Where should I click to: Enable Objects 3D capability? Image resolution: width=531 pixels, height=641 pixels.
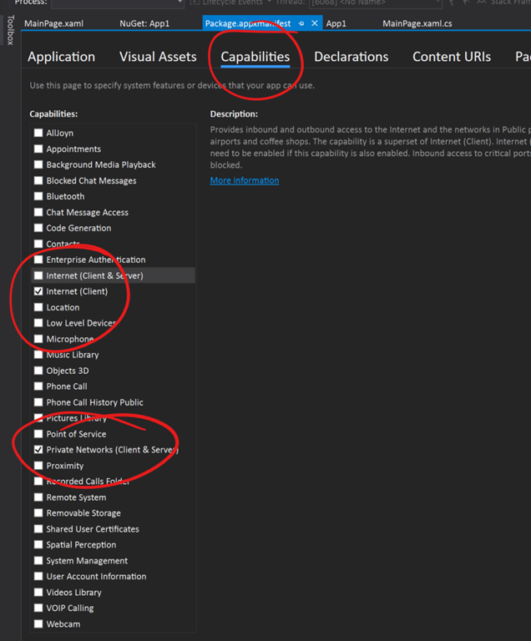(38, 371)
